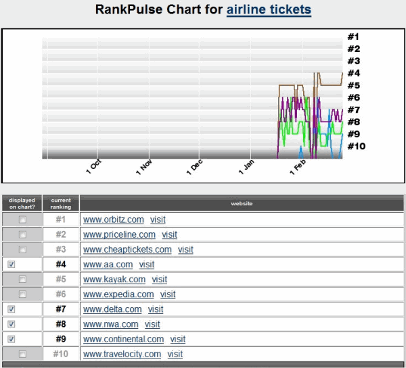
Task: Click visit next to www.priceline.com
Action: [169, 235]
